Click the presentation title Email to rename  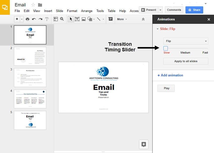click(x=20, y=5)
